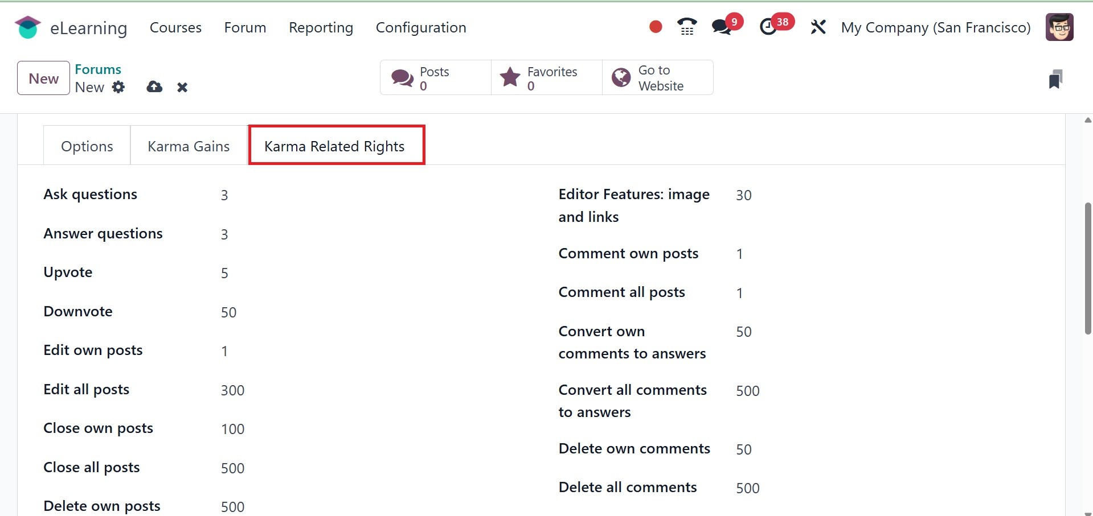Screen dimensions: 1093x516
Task: Open the user avatar menu
Action: click(x=1059, y=27)
